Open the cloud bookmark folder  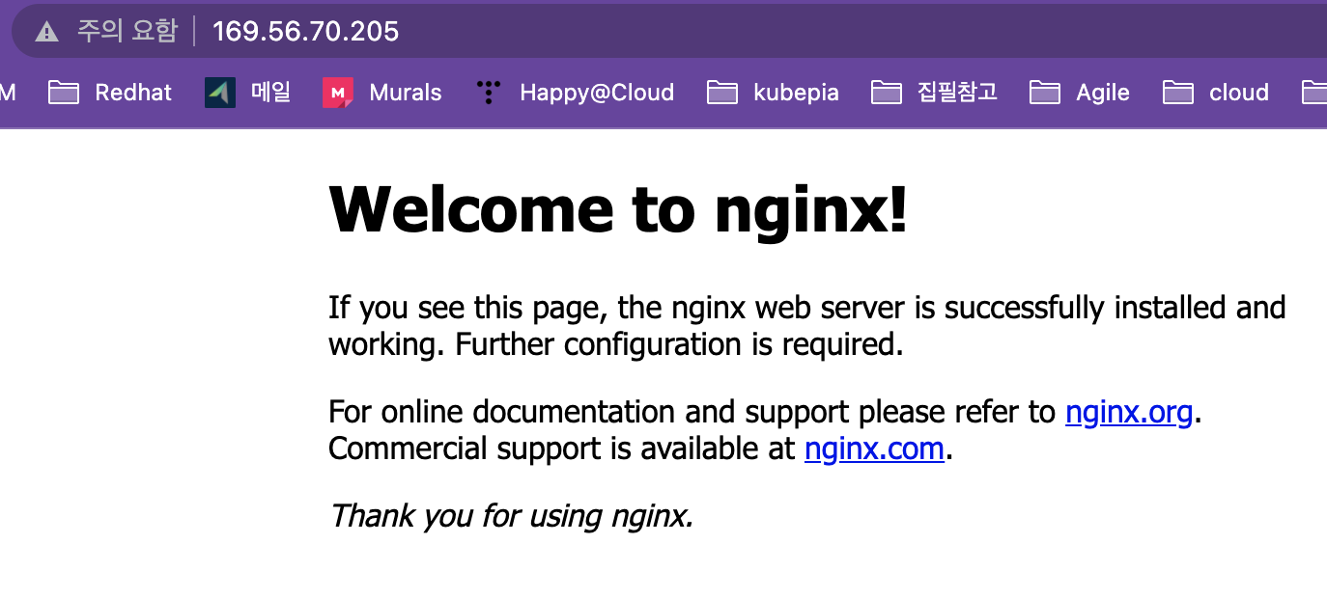(x=1216, y=93)
